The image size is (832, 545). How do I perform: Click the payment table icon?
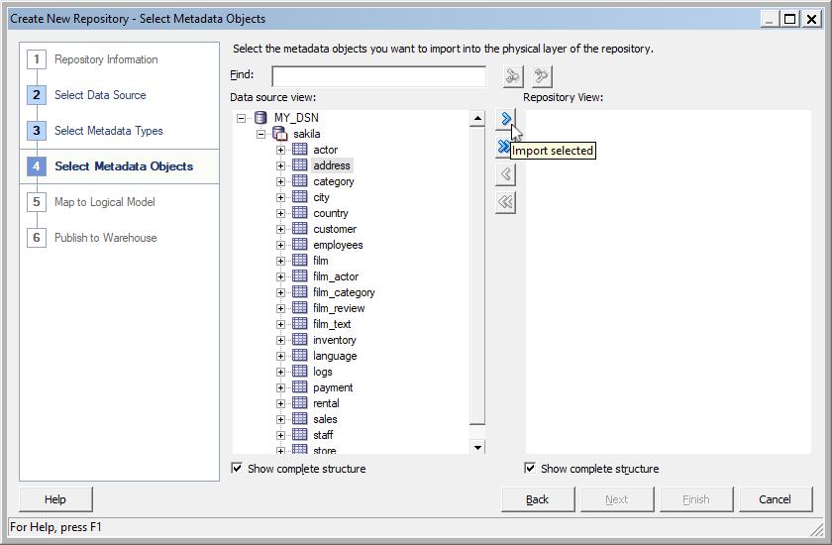[300, 387]
